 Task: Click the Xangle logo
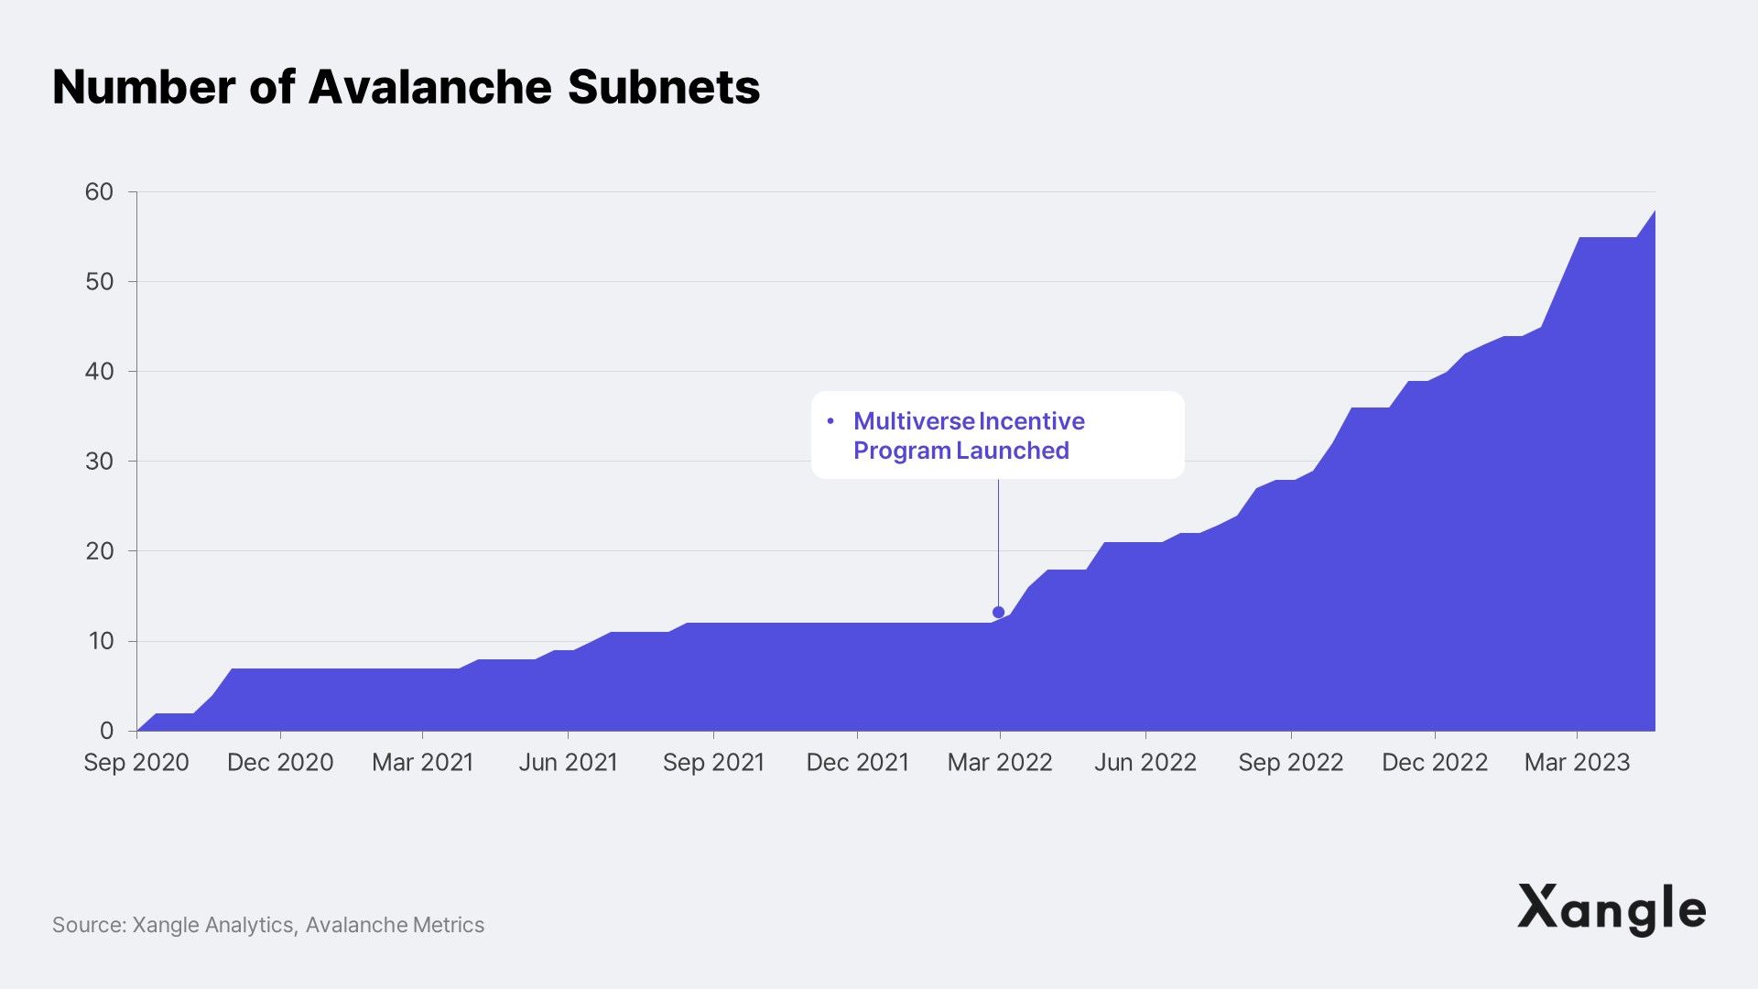1611,908
